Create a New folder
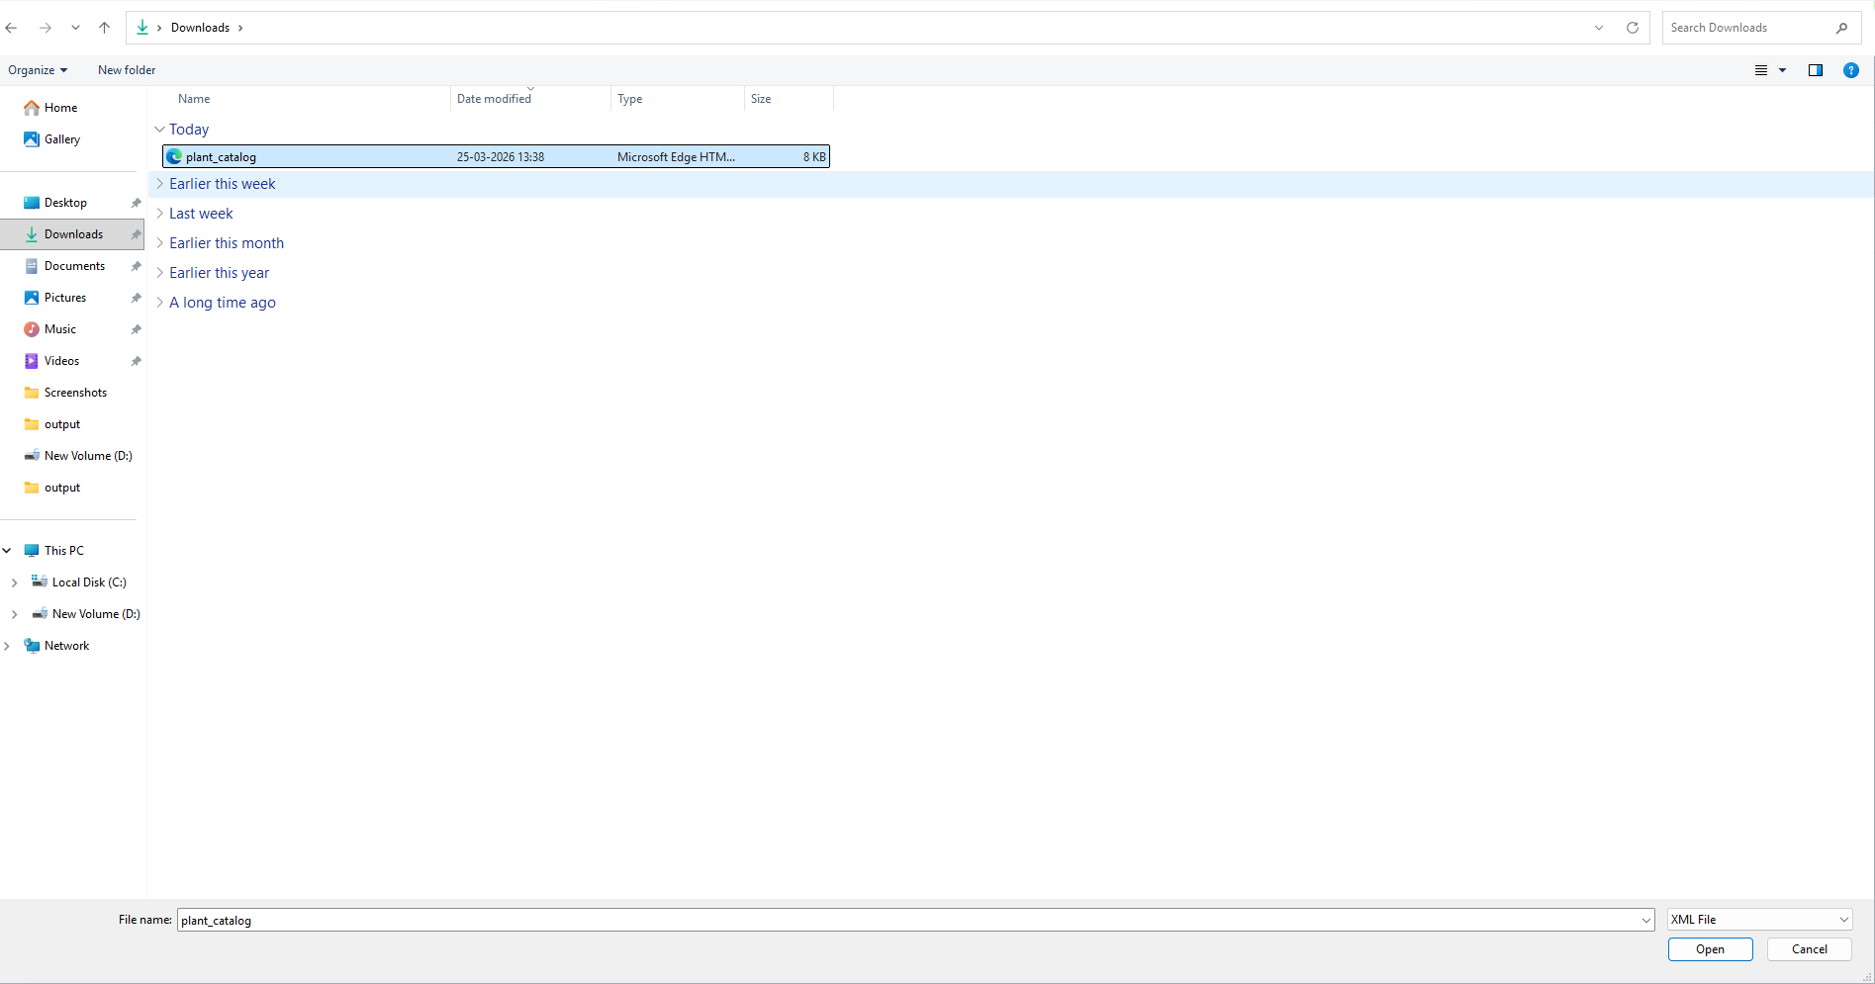This screenshot has height=984, width=1875. click(127, 70)
